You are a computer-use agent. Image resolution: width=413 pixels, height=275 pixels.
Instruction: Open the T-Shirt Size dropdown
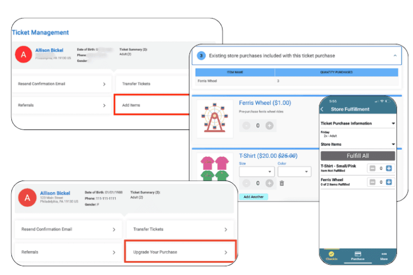[x=257, y=172]
